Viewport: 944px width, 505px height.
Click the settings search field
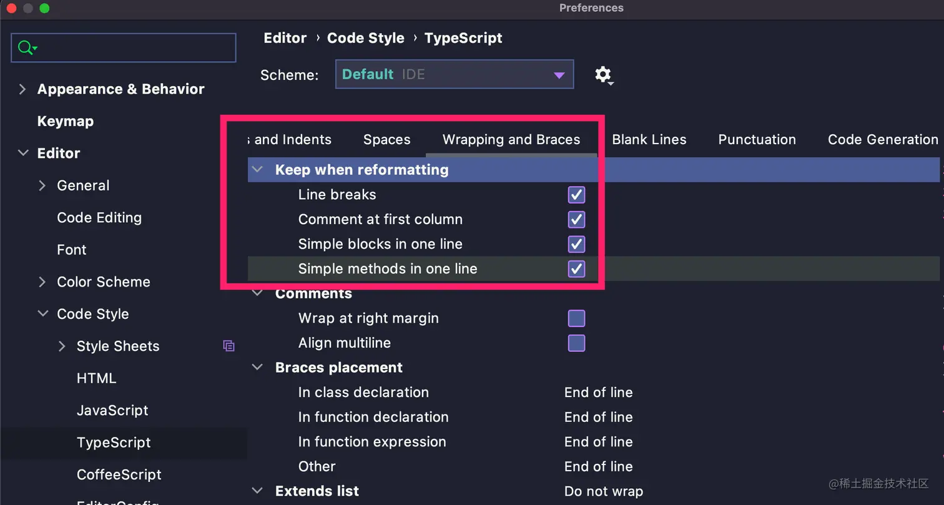124,47
